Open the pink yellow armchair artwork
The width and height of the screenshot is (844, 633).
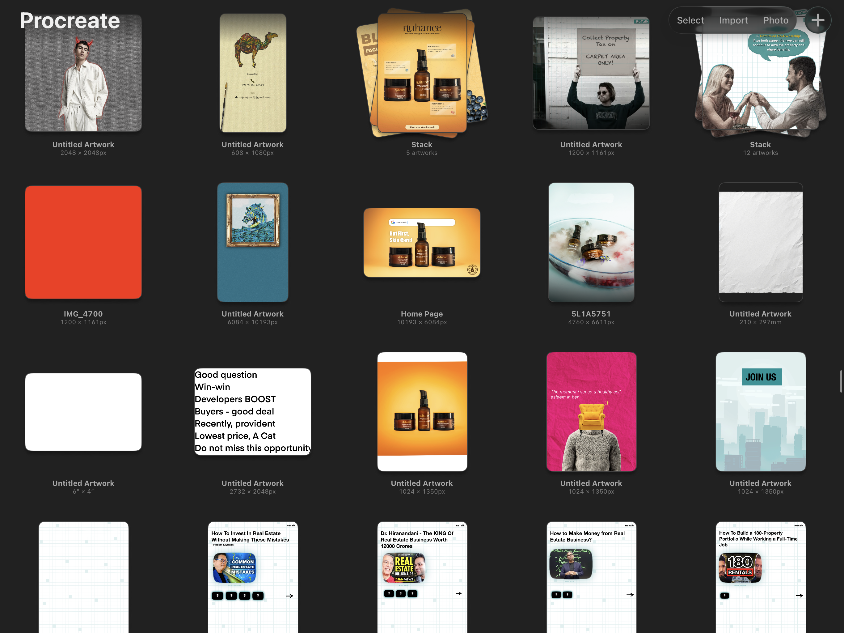click(x=591, y=411)
